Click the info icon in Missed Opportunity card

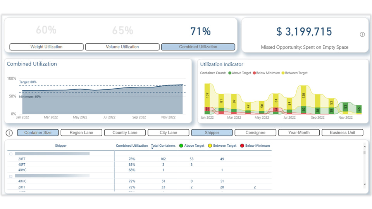(x=362, y=34)
